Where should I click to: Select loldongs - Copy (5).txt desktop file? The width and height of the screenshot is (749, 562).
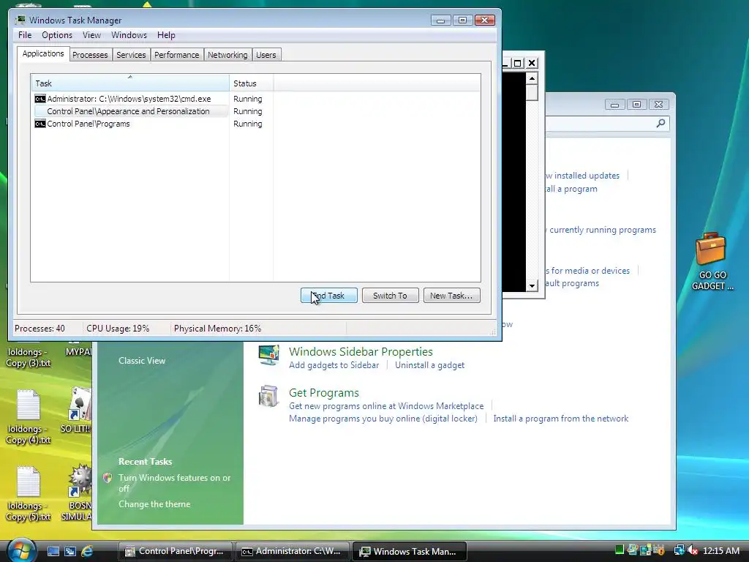point(29,494)
